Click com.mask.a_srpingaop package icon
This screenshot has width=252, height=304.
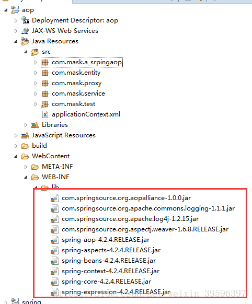[x=45, y=63]
